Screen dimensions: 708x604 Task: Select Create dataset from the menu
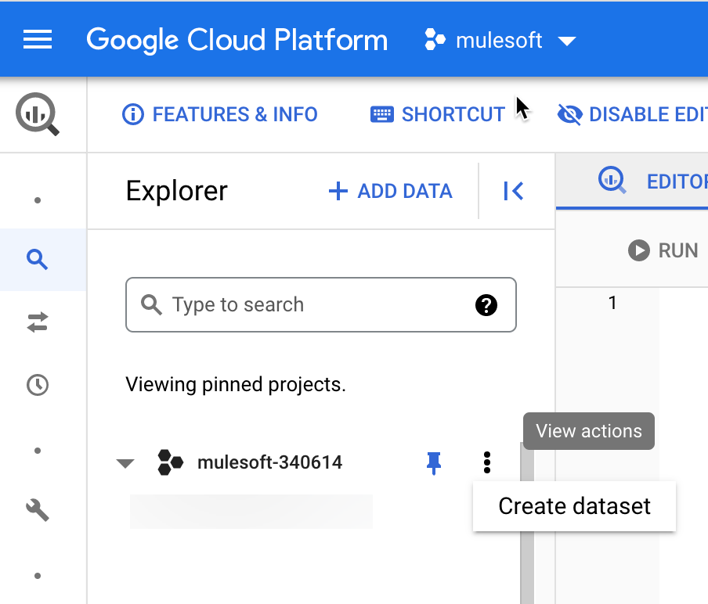pos(574,506)
